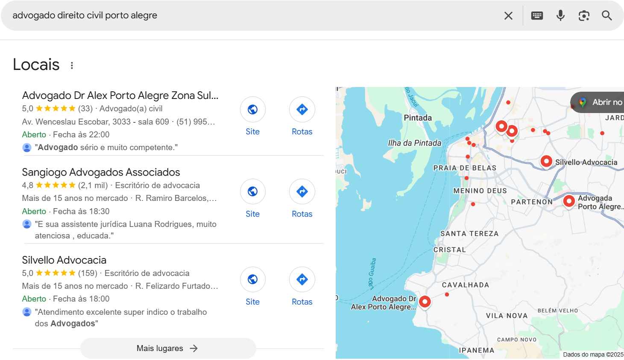Click the PRAIA DE BELAS neighborhood label
624x360 pixels.
click(x=465, y=168)
